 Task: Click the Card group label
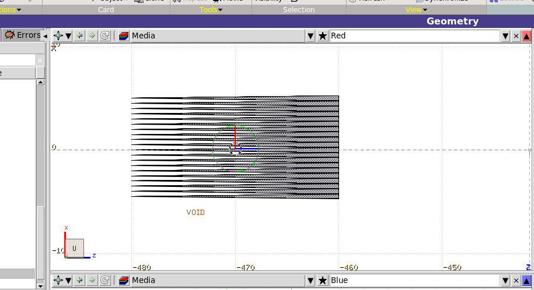coord(106,9)
